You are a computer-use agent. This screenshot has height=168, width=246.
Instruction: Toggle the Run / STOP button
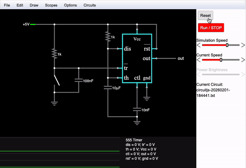[211, 27]
